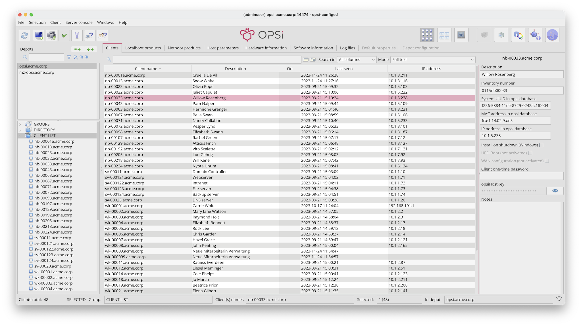Click into the client search text field

tap(207, 60)
